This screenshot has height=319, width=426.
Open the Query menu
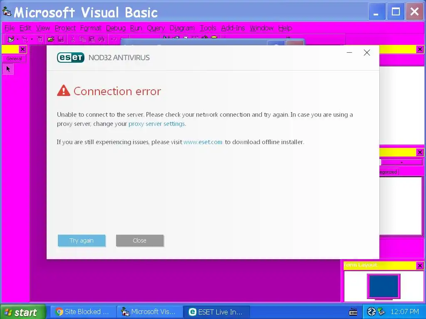pos(156,28)
